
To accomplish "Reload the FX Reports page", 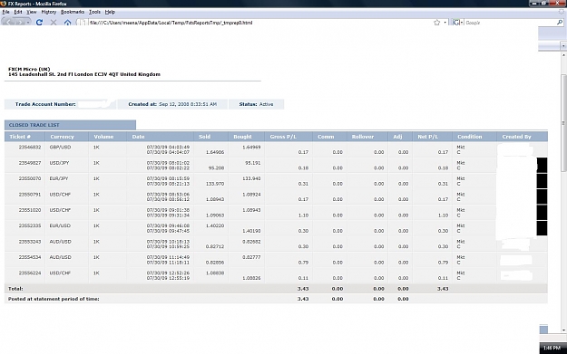I will pos(39,23).
